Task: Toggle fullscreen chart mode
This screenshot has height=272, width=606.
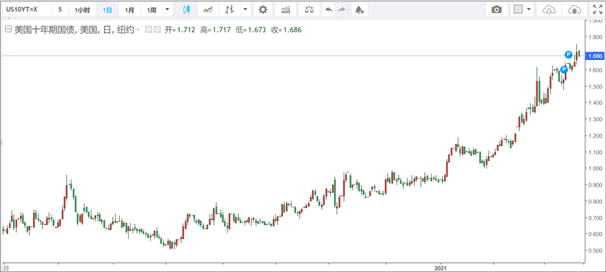Action: [596, 10]
